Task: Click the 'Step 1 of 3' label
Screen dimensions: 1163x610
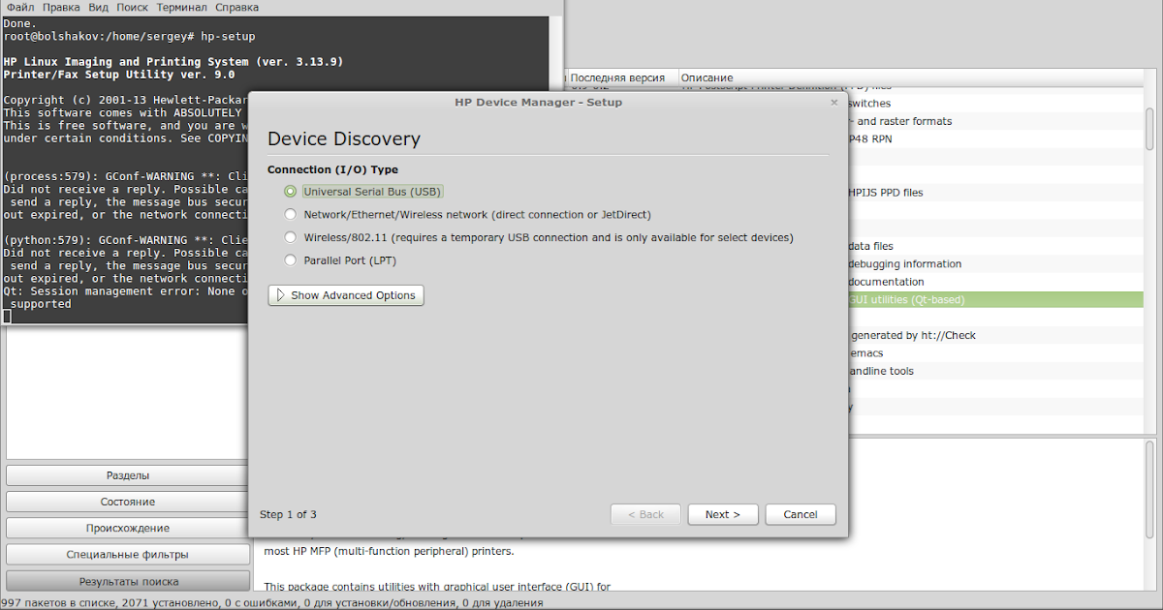Action: [x=288, y=514]
